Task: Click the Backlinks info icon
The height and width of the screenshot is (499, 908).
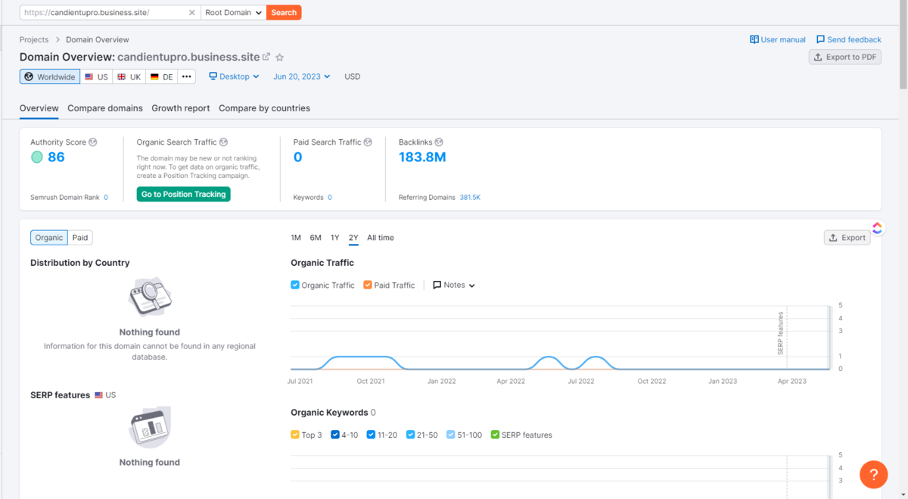Action: coord(439,142)
